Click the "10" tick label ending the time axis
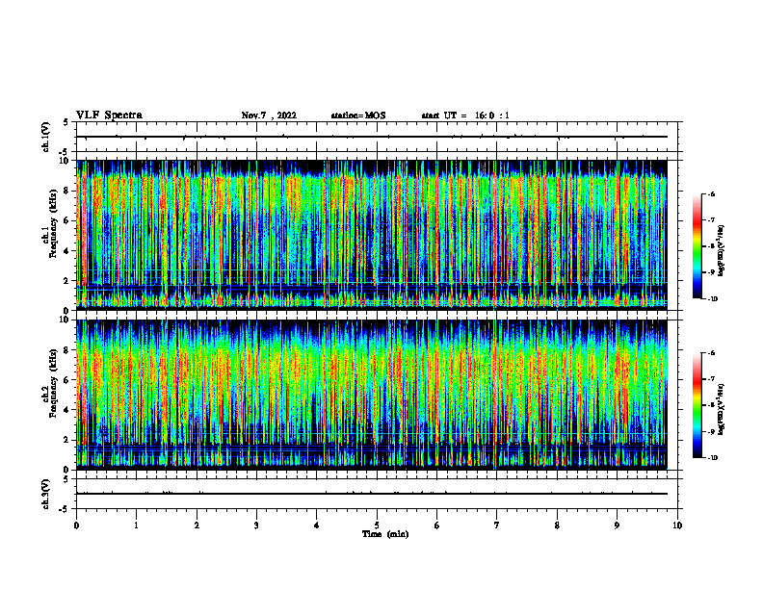Viewport: 763px width, 589px height. click(x=677, y=525)
